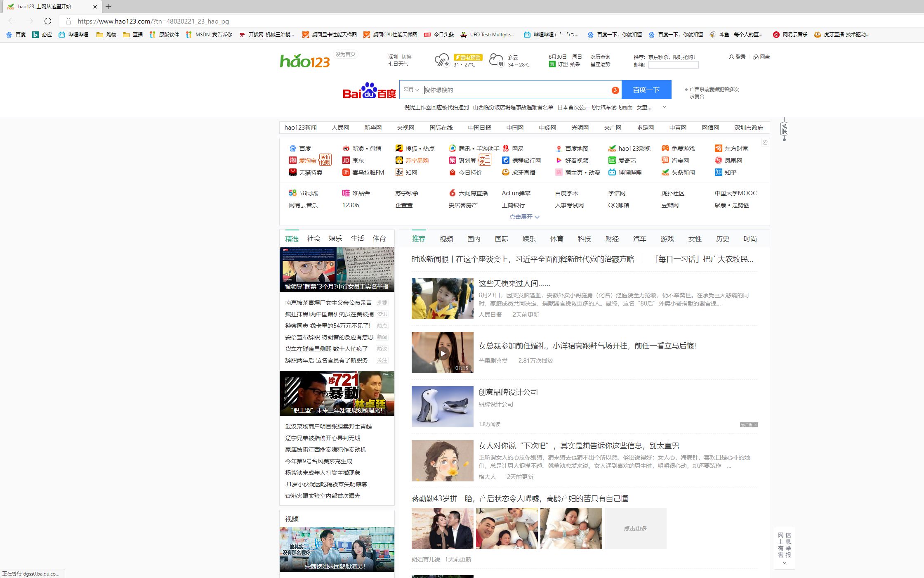Collapse the 网上有害信息举报 side widget
Viewport: 924px width, 578px height.
coord(784,563)
